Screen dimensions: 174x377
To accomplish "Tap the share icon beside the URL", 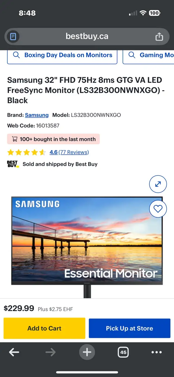I will coord(160,36).
